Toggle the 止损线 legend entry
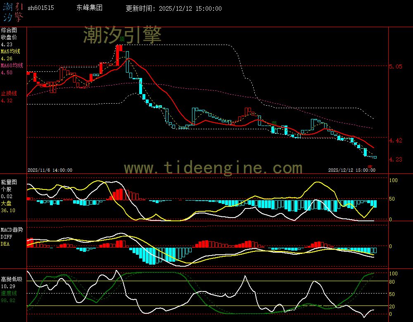413x322 pixels. click(9, 93)
